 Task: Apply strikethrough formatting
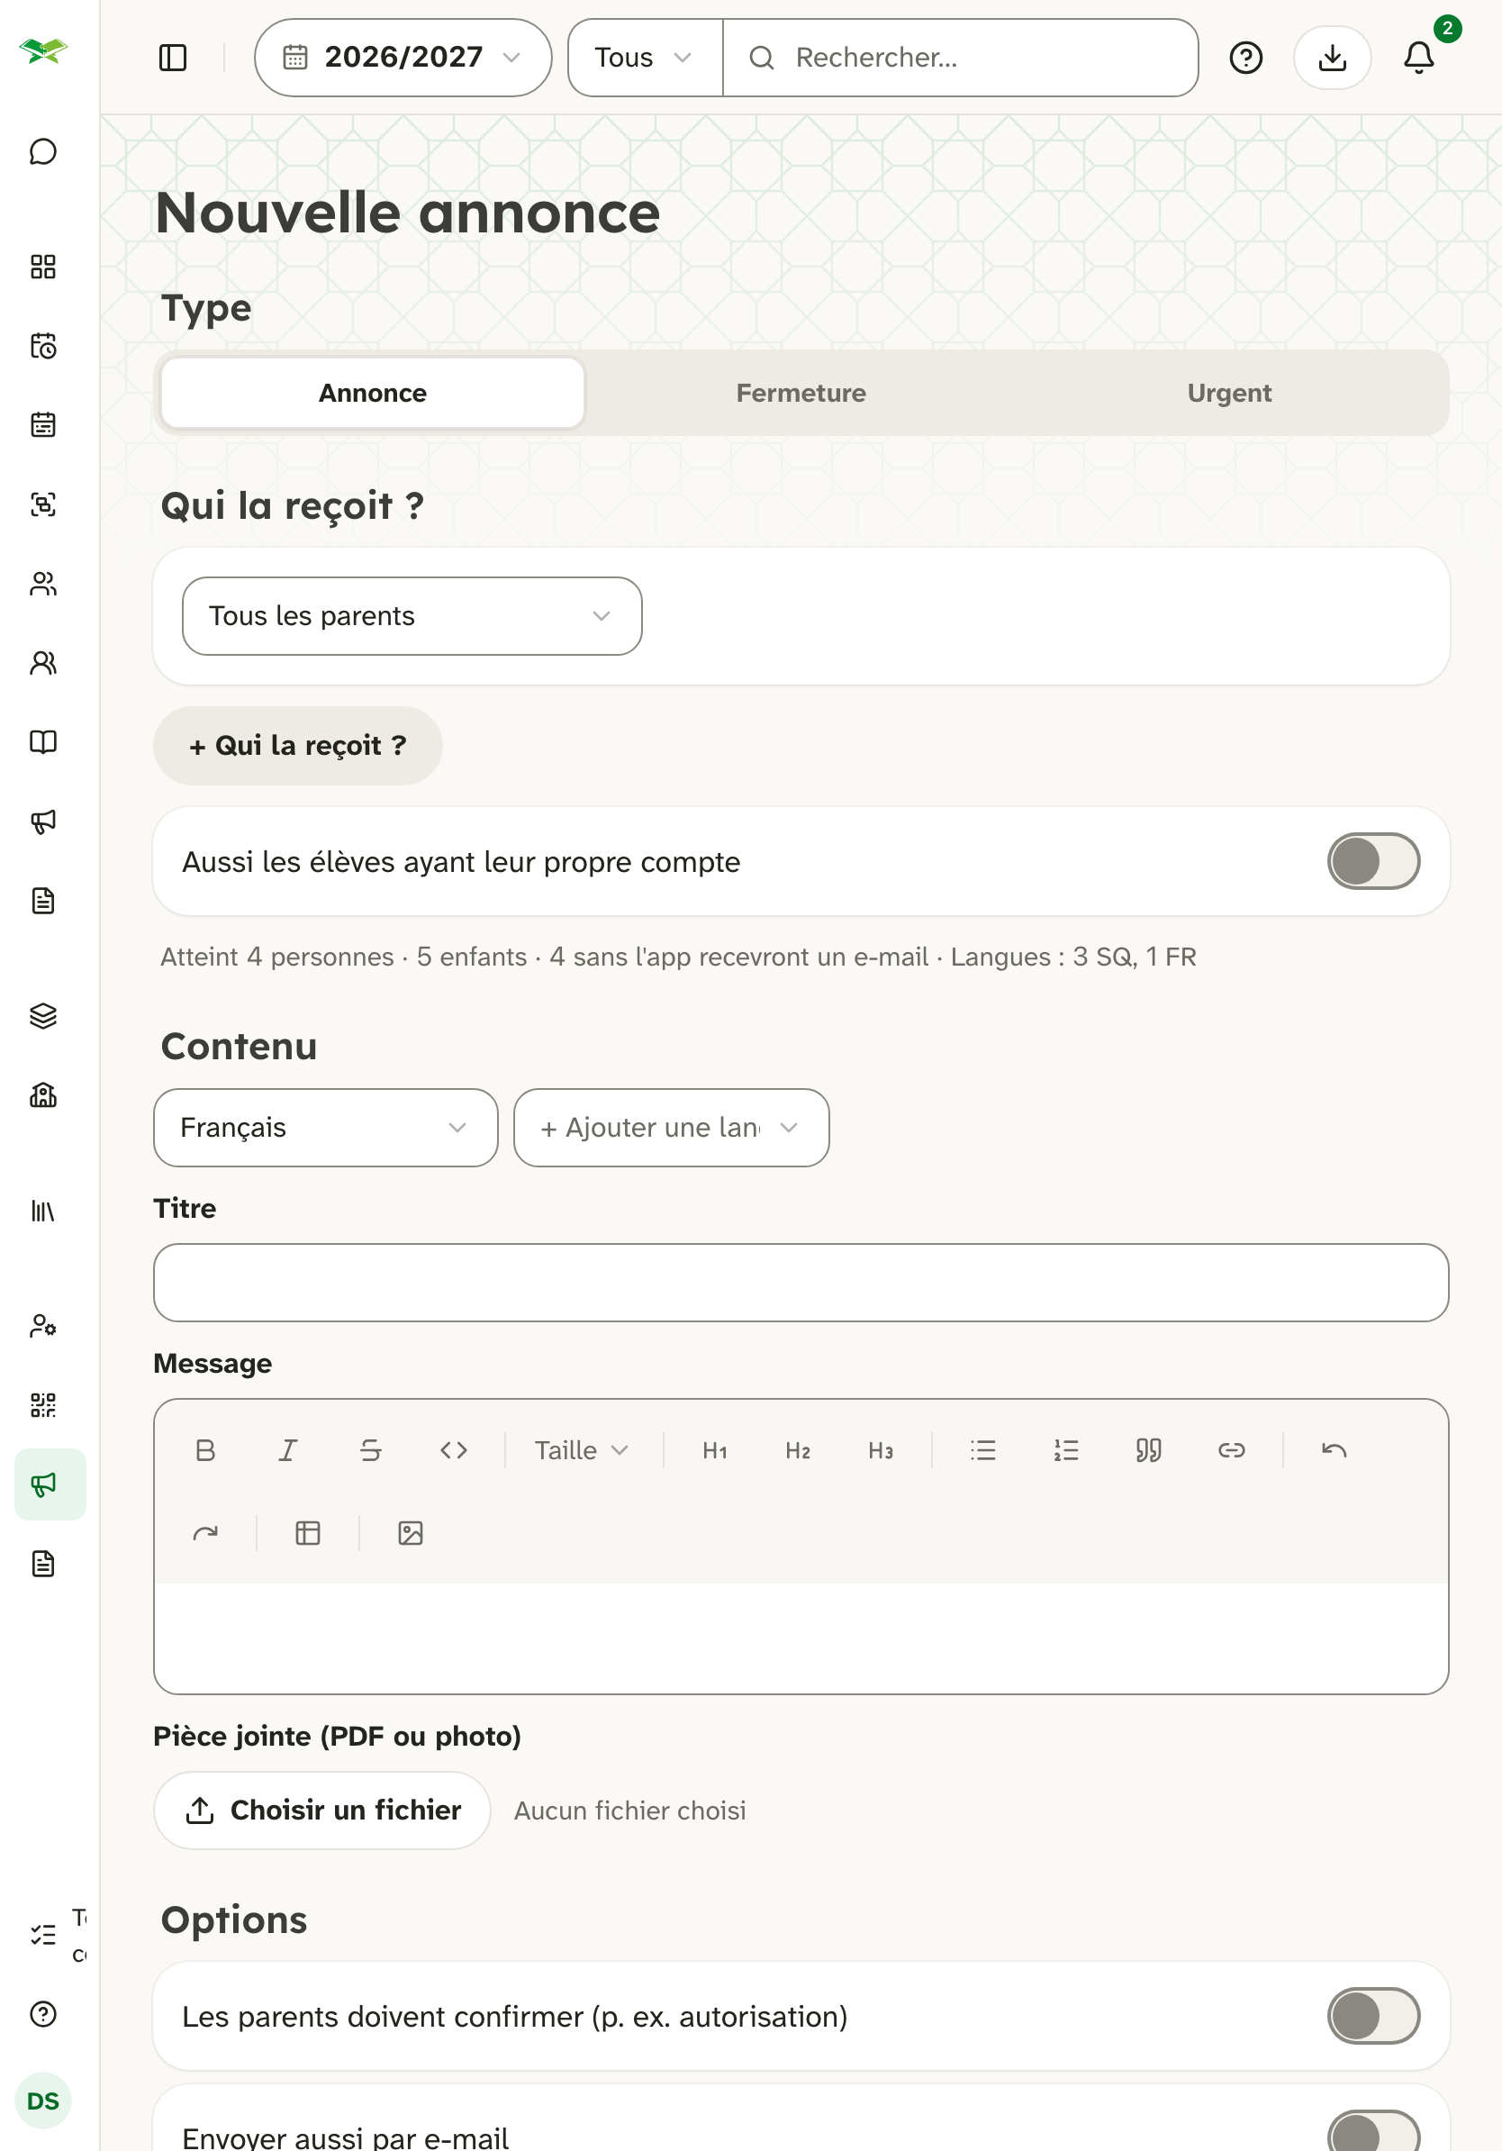[371, 1450]
